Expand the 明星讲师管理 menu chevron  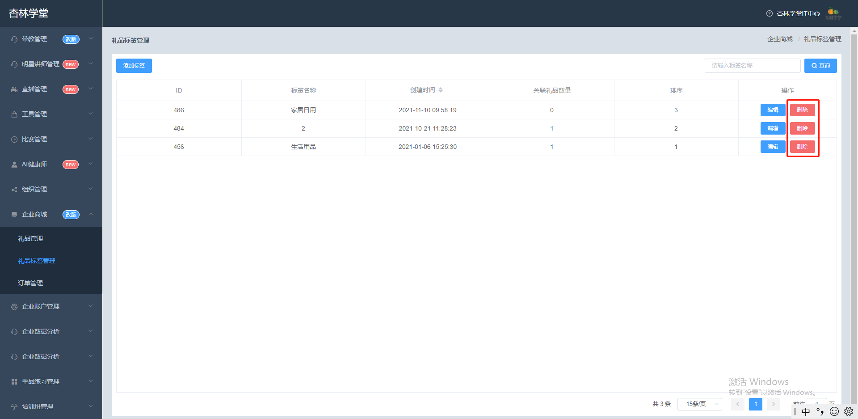pos(91,64)
